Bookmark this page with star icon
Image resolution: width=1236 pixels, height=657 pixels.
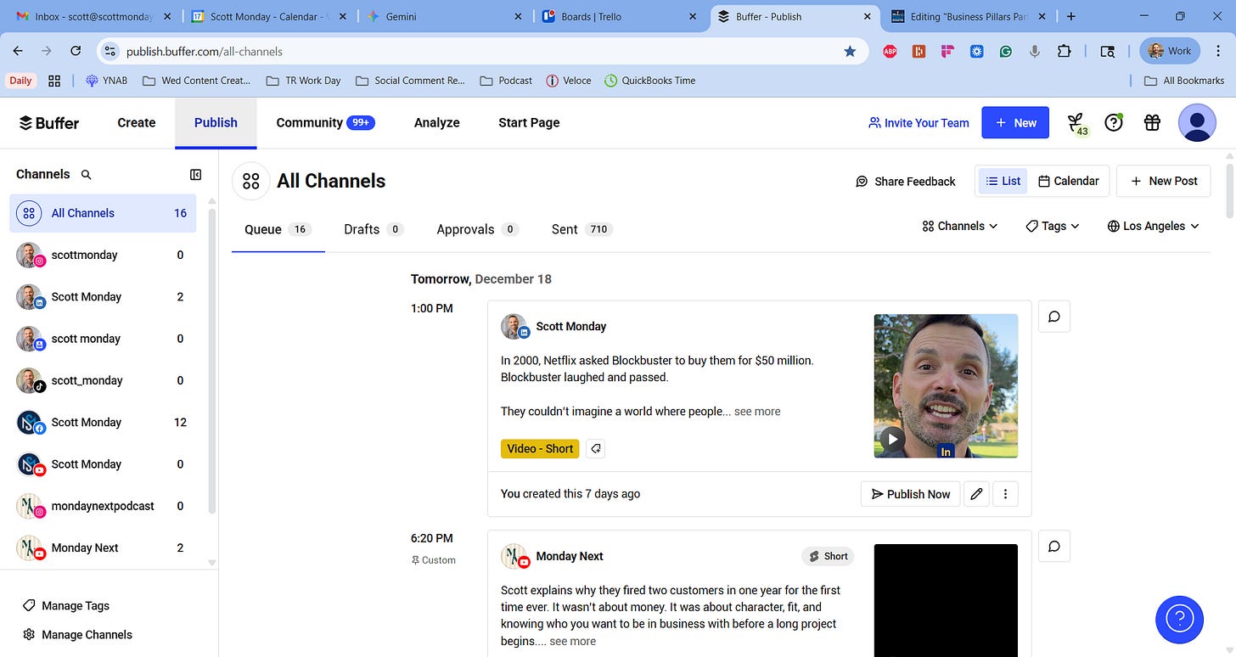(850, 52)
